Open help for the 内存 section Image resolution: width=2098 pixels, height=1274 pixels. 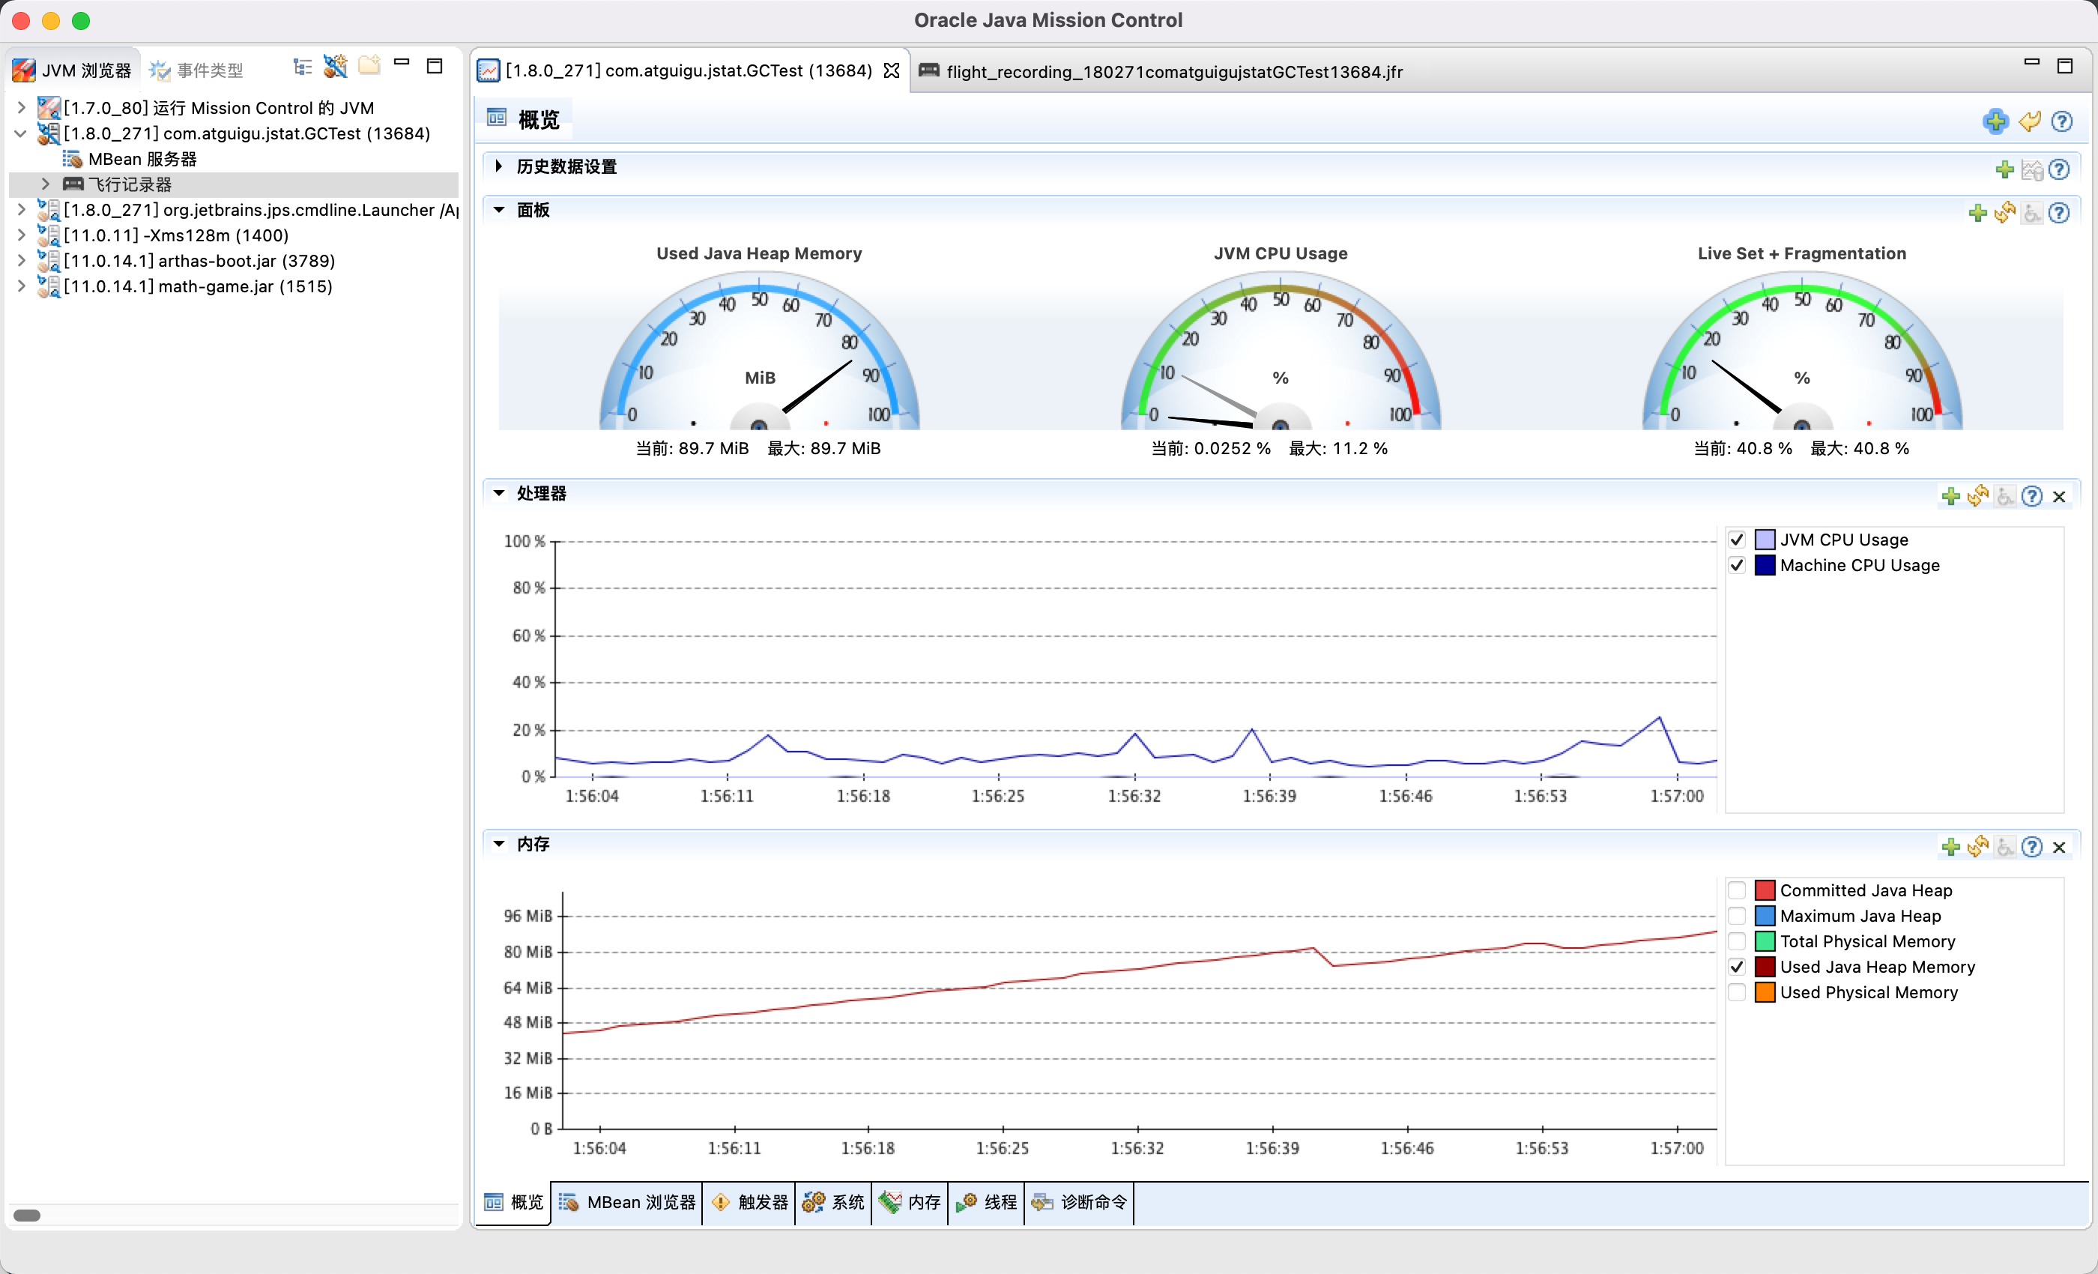2031,847
